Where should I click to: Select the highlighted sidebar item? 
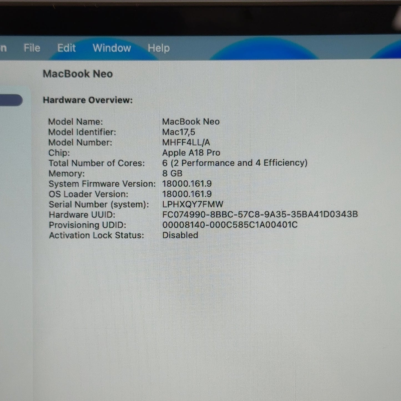point(11,100)
